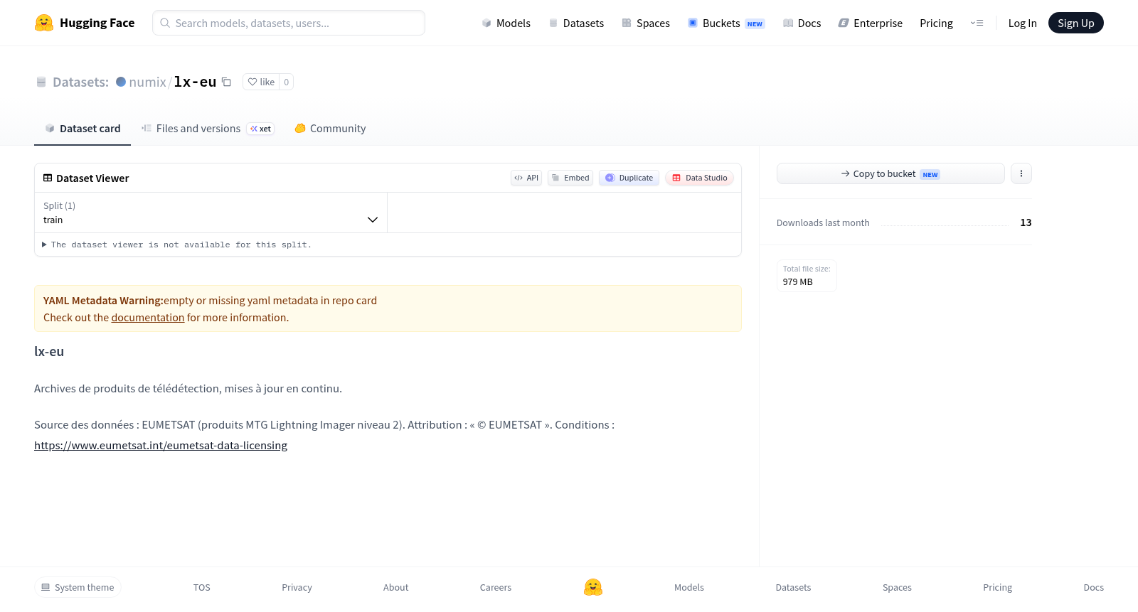Open Pricing in the top navigation

point(936,23)
